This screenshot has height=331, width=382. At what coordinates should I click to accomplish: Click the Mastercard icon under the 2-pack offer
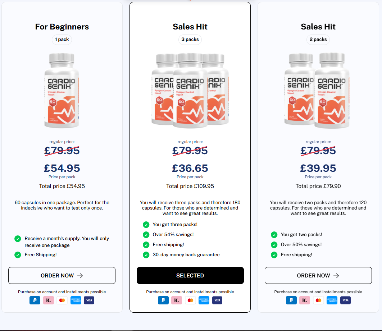tap(318, 300)
